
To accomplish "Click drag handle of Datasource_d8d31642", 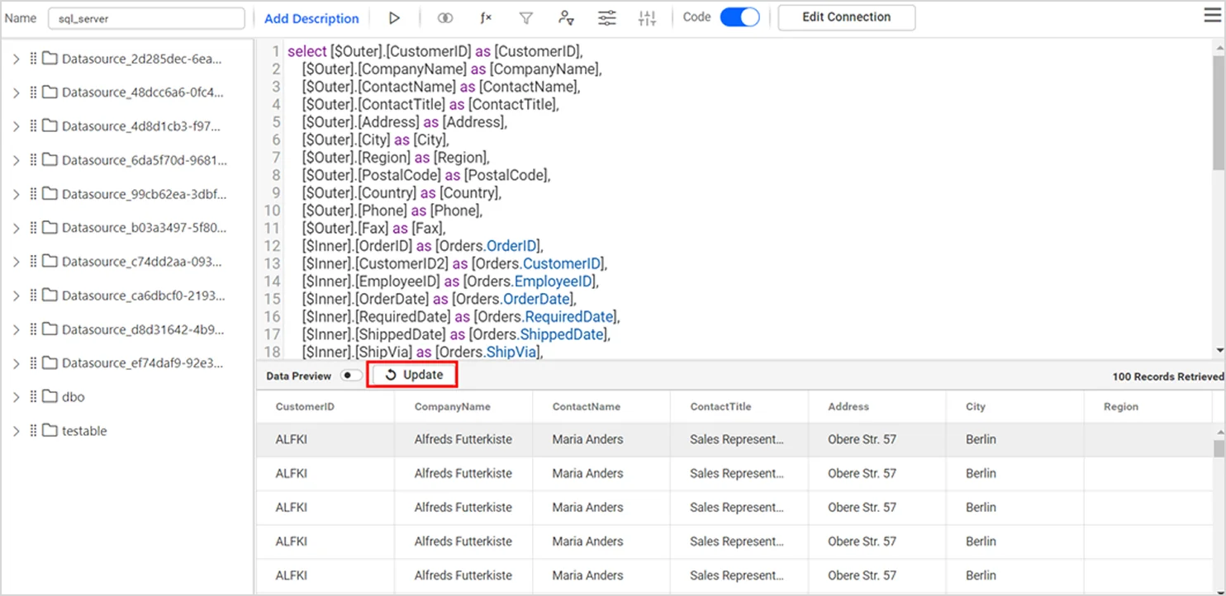I will point(34,329).
